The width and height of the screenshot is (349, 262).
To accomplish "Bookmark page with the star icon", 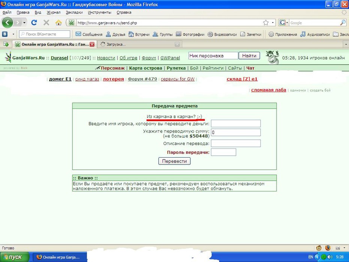I will pyautogui.click(x=266, y=23).
